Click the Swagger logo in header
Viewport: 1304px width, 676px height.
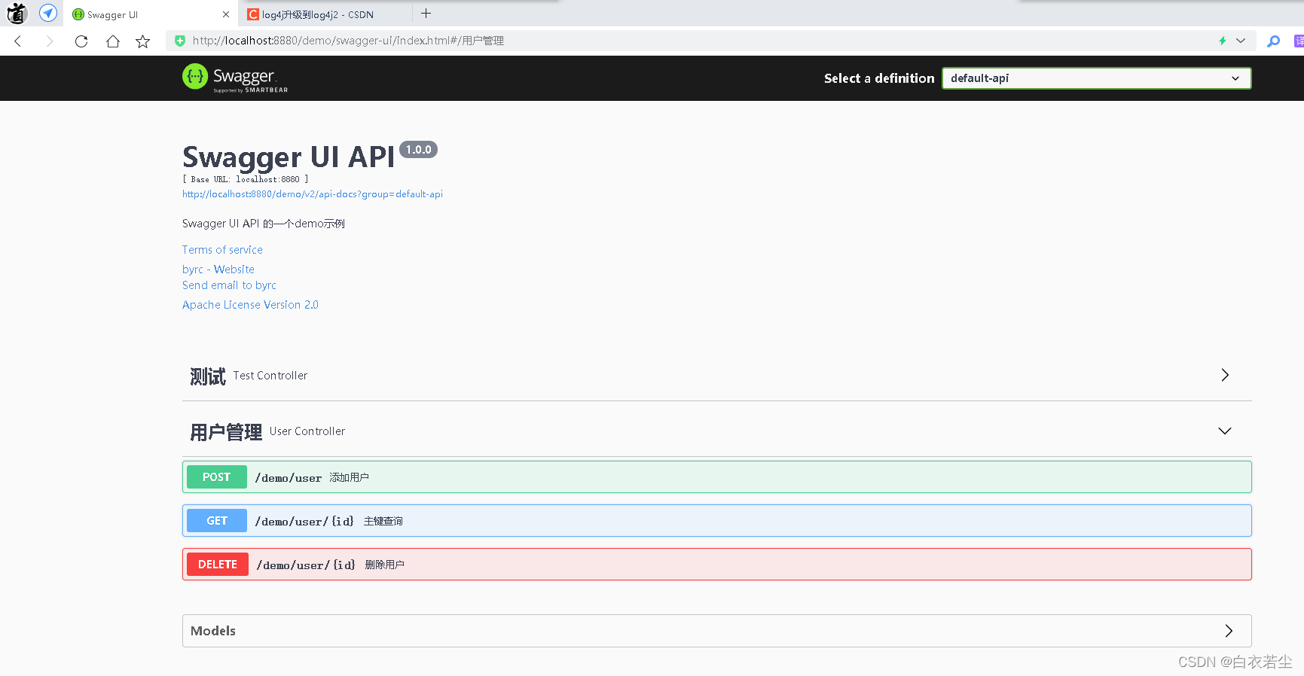click(x=235, y=78)
